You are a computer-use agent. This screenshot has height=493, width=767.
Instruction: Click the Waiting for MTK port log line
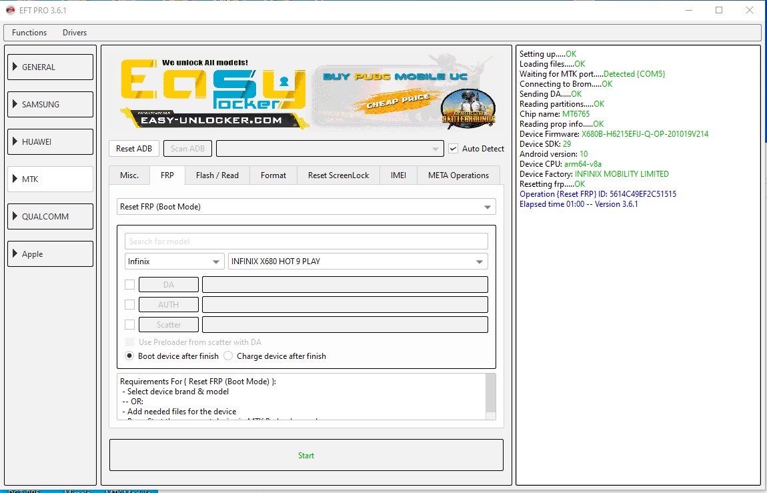pyautogui.click(x=592, y=74)
